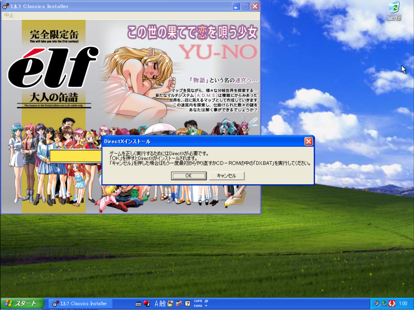Viewport: 414px width, 310px height.
Task: Click the 1:00 system clock
Action: (403, 303)
